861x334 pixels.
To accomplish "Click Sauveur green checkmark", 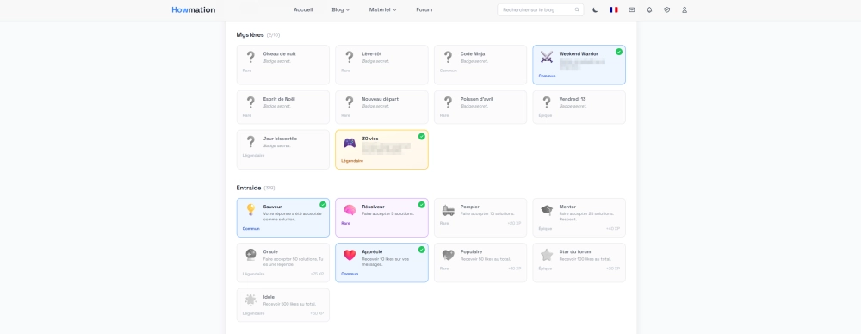I will tap(323, 204).
